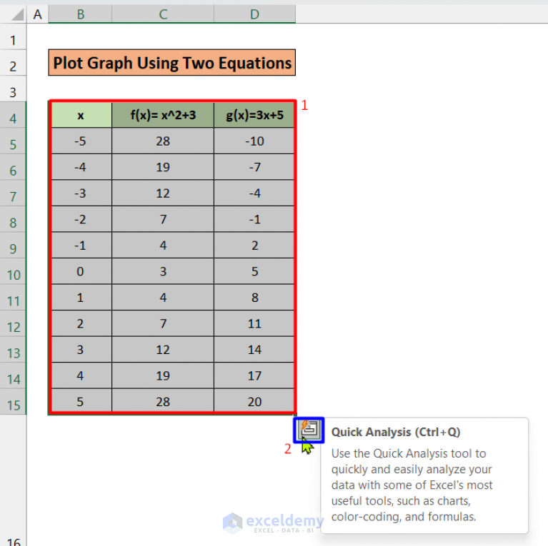The width and height of the screenshot is (548, 546).
Task: Click cell with x value -5
Action: pos(81,141)
